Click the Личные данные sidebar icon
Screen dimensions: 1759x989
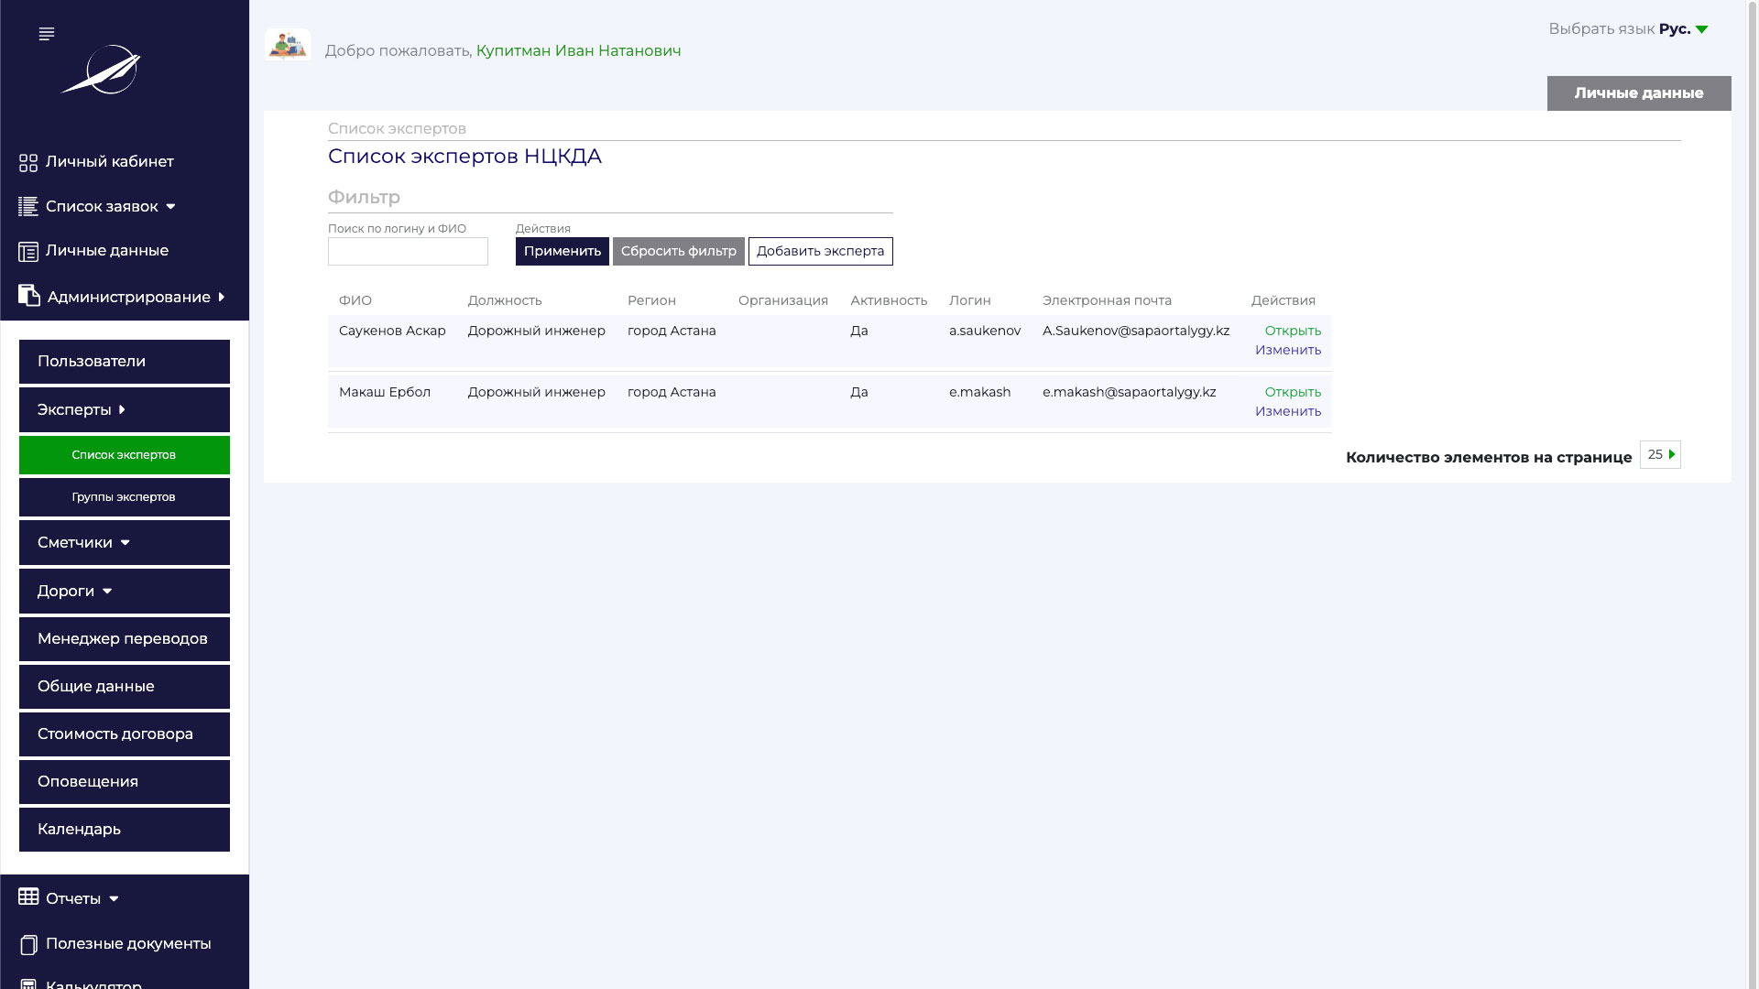[28, 252]
